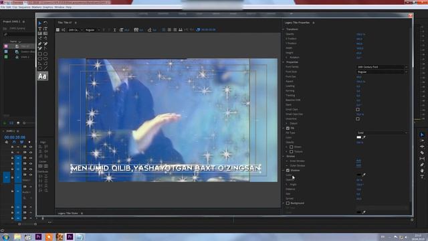Collapse the Properties section

[284, 62]
